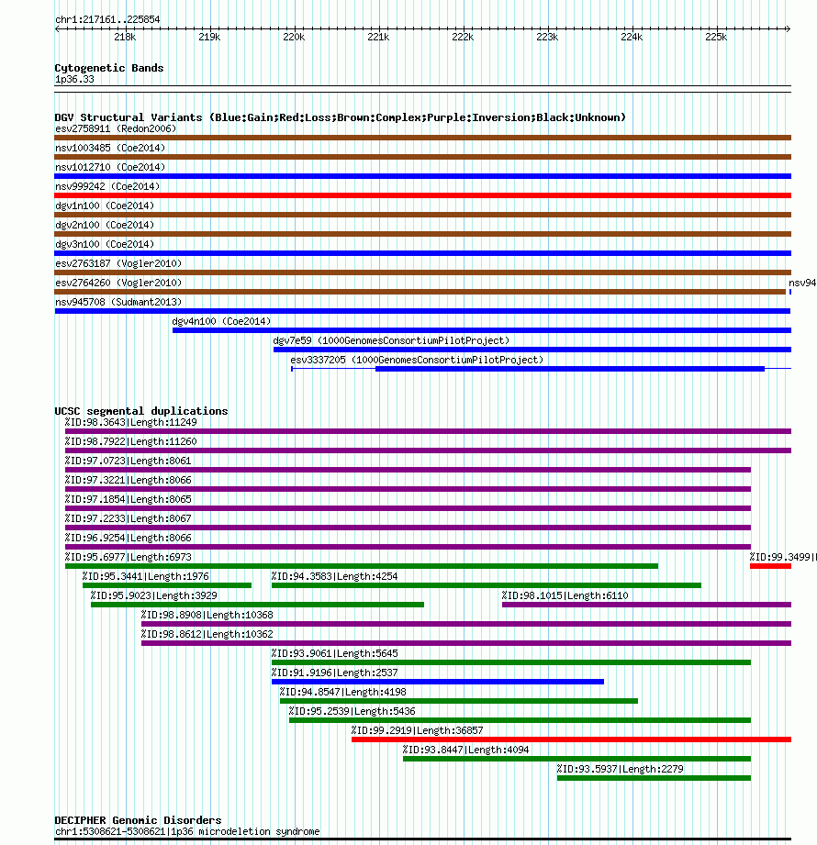
Task: Click the esv2758911 (Redon2006) variant label
Action: 116,128
